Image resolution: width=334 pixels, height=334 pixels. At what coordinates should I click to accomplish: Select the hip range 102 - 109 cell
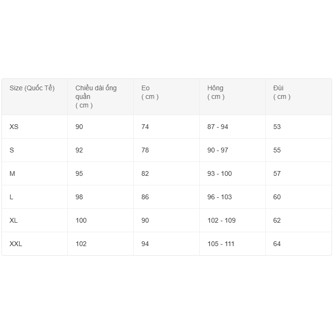tap(221, 221)
